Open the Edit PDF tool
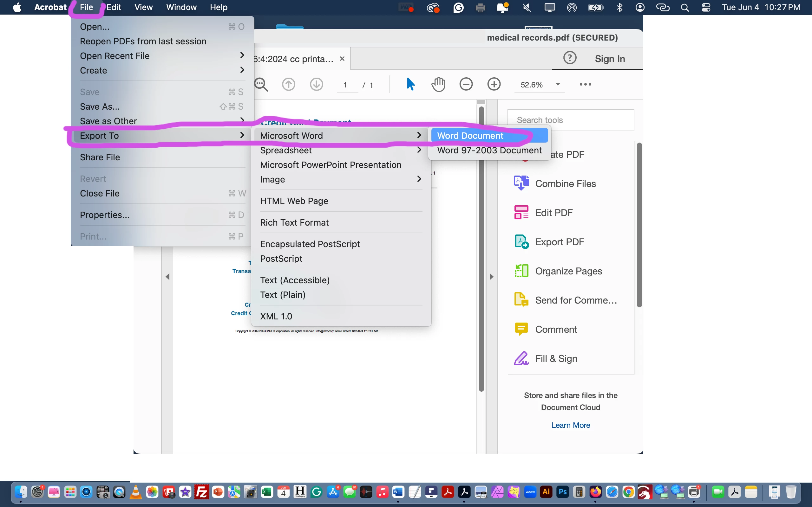 click(x=553, y=213)
